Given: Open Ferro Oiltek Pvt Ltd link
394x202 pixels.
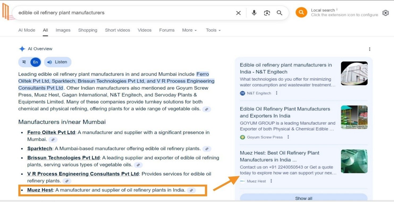Looking at the screenshot, I should coord(51,132).
